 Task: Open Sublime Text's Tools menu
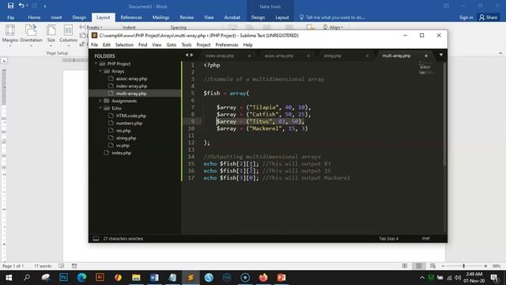pyautogui.click(x=187, y=45)
